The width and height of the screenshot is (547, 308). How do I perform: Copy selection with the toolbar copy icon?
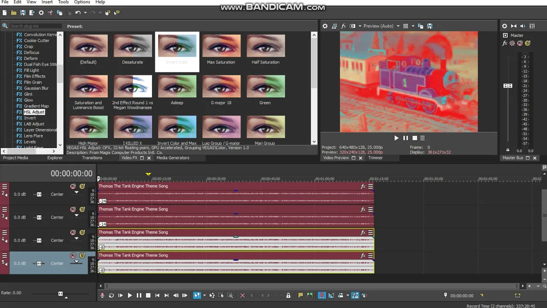coord(60,13)
